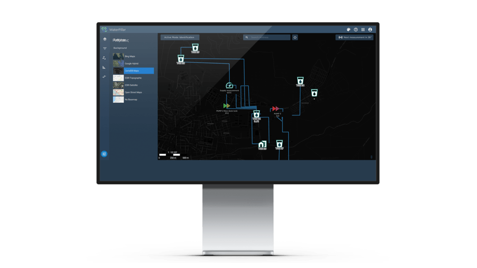Open the layers panel in sidebar

pos(104,39)
